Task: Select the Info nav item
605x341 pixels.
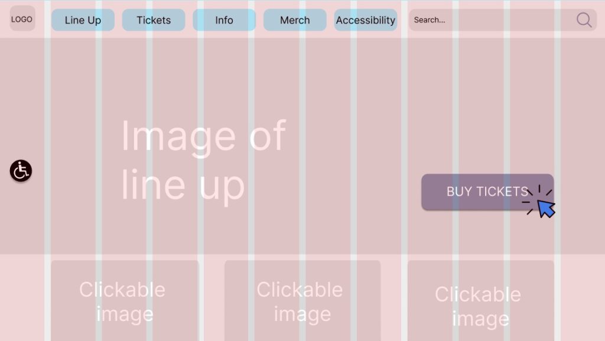Action: coord(224,20)
